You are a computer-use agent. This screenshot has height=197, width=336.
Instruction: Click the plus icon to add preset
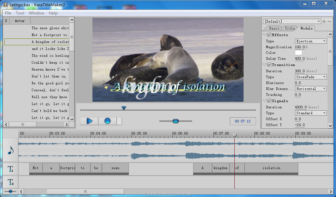coord(324,21)
